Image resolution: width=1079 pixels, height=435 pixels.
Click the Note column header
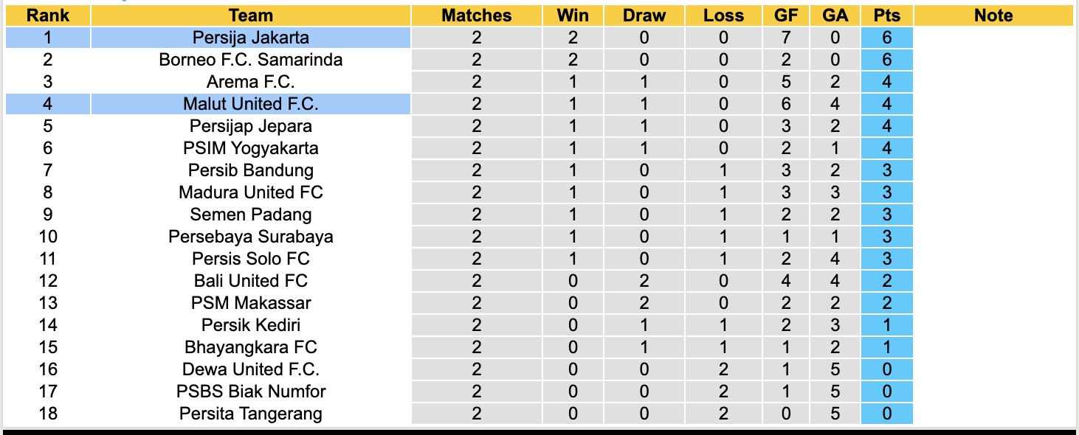pos(993,15)
